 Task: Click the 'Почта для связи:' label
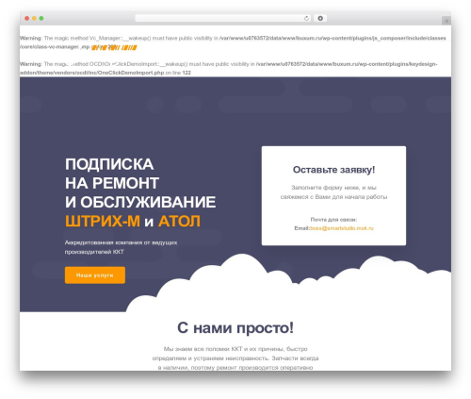[333, 220]
